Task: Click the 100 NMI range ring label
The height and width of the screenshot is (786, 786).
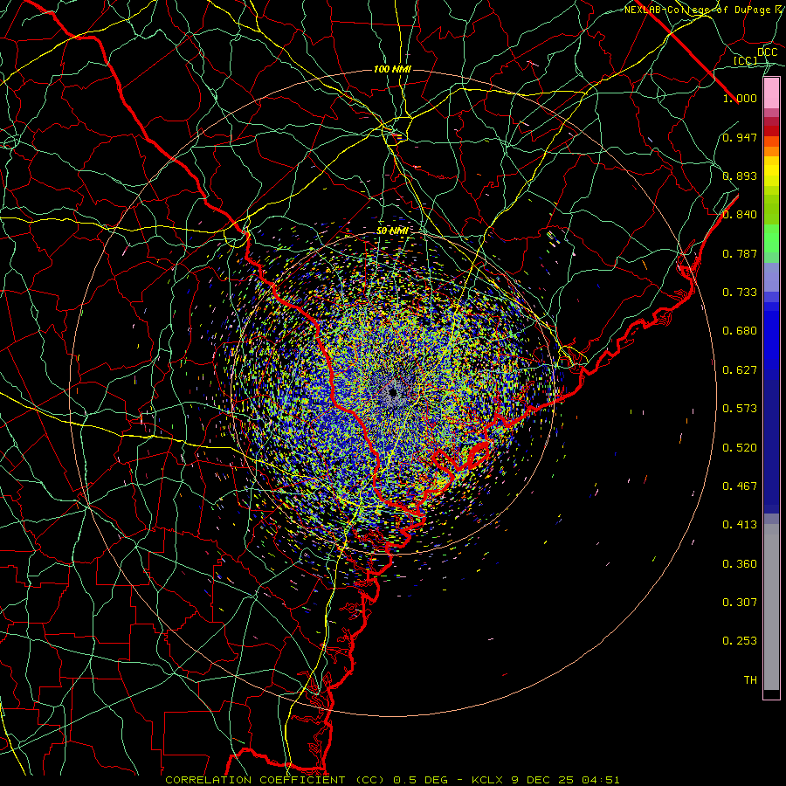Action: [x=392, y=69]
